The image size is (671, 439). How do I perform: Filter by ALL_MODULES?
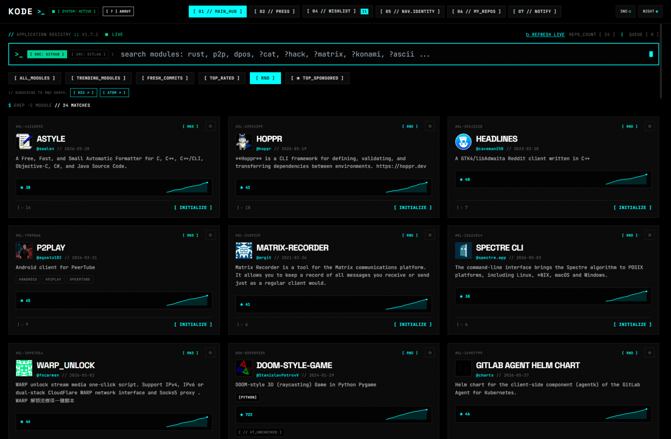[x=35, y=78]
